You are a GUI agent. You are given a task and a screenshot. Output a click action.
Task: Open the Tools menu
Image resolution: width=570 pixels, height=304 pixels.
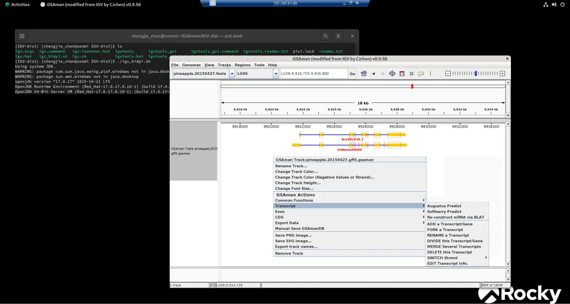pyautogui.click(x=259, y=65)
